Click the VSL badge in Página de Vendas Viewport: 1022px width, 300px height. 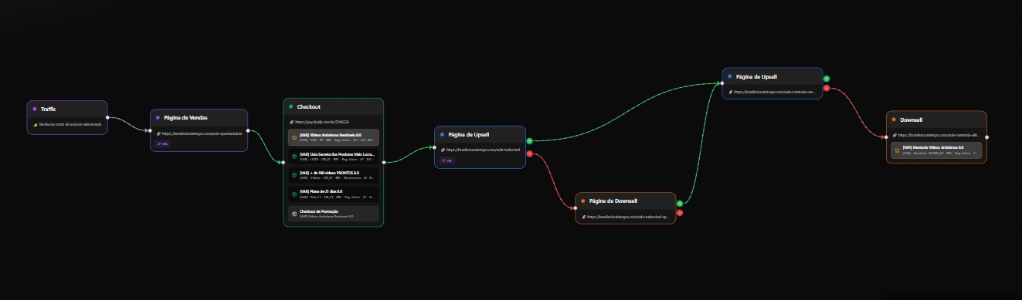163,143
